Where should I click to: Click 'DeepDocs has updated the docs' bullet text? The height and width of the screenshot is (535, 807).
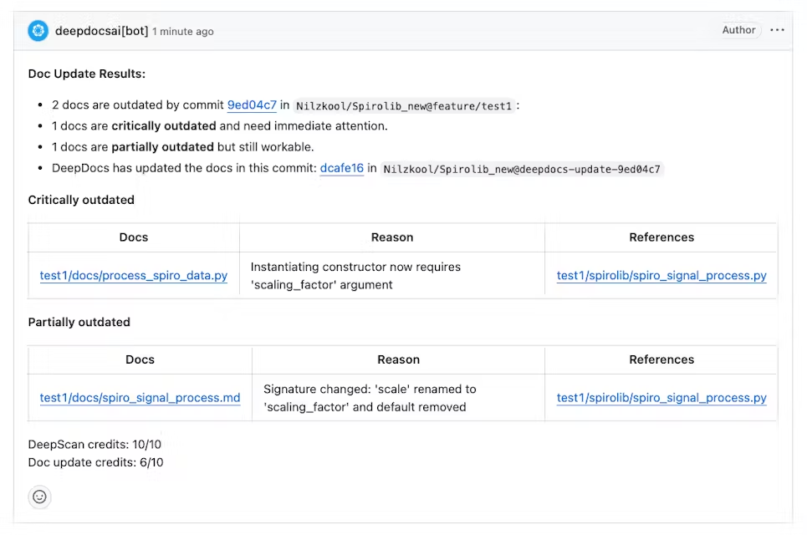coord(184,168)
